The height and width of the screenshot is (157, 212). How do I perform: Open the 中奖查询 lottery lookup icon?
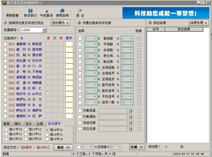coord(46,11)
